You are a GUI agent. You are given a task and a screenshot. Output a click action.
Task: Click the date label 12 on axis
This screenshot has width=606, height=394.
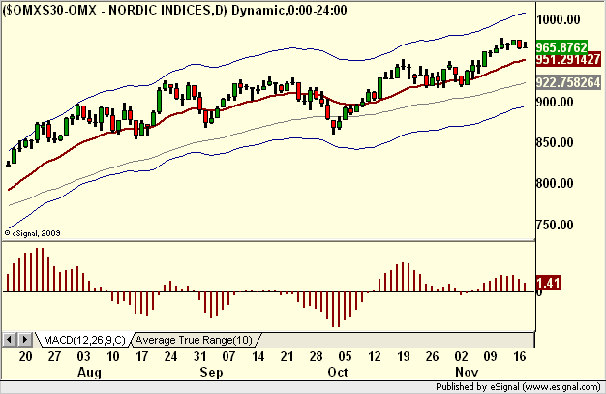pyautogui.click(x=374, y=356)
